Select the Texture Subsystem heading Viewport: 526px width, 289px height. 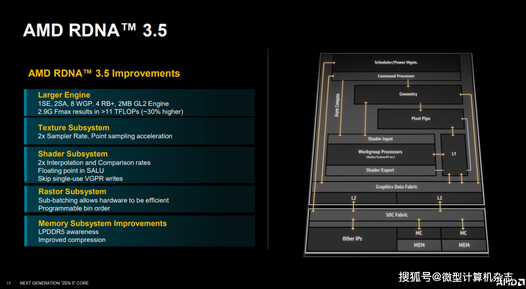[x=74, y=128]
